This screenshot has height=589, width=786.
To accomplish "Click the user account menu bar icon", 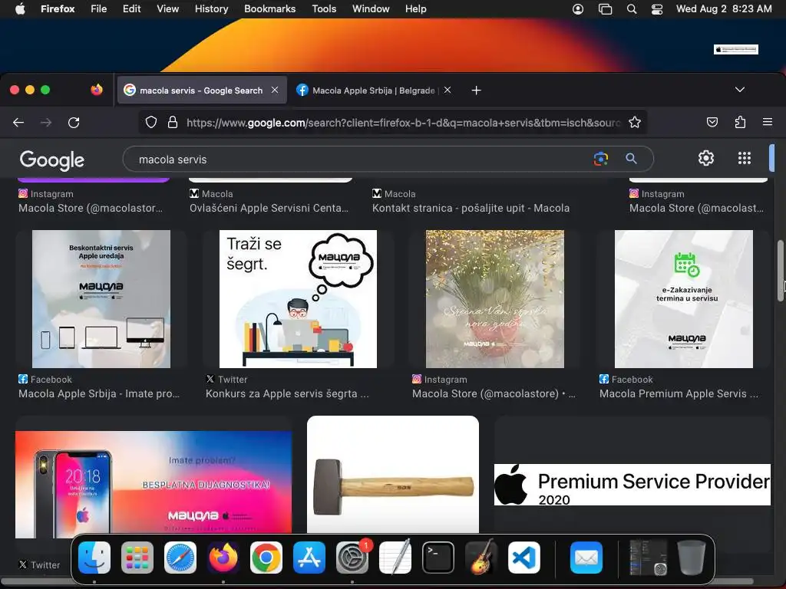I will [x=578, y=8].
